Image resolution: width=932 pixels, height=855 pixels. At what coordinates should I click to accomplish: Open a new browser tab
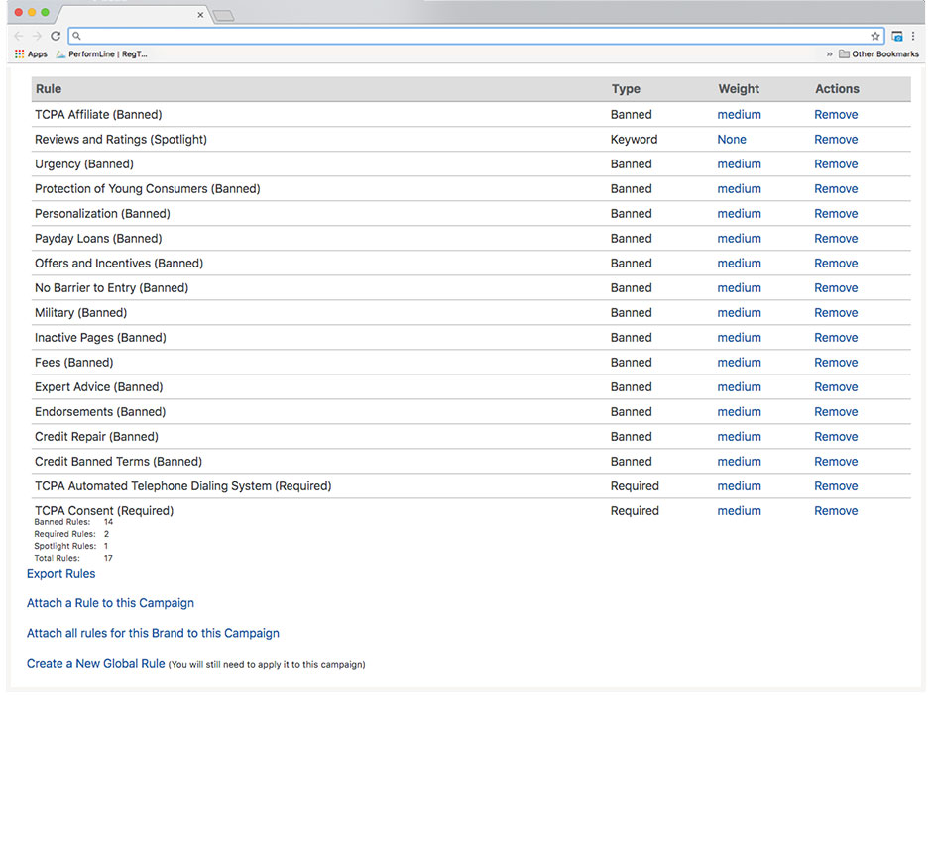point(223,16)
